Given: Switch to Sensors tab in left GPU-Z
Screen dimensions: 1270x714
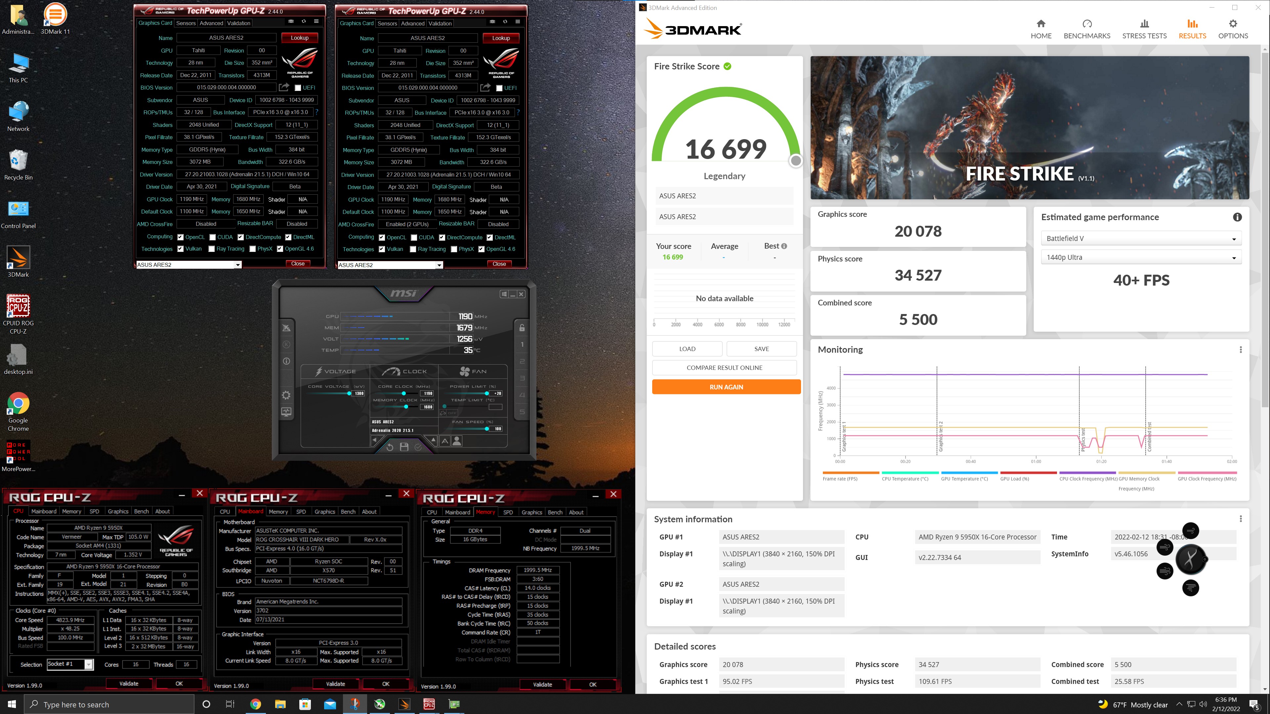Looking at the screenshot, I should tap(186, 23).
